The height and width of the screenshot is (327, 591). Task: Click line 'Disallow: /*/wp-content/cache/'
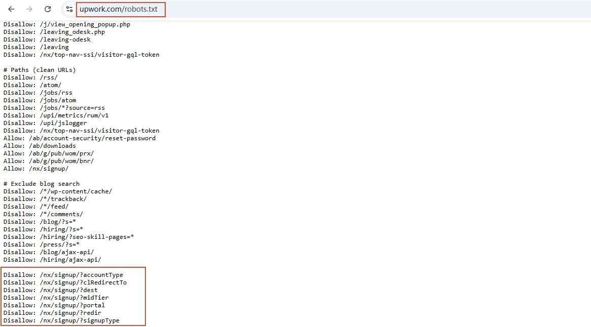pyautogui.click(x=58, y=191)
